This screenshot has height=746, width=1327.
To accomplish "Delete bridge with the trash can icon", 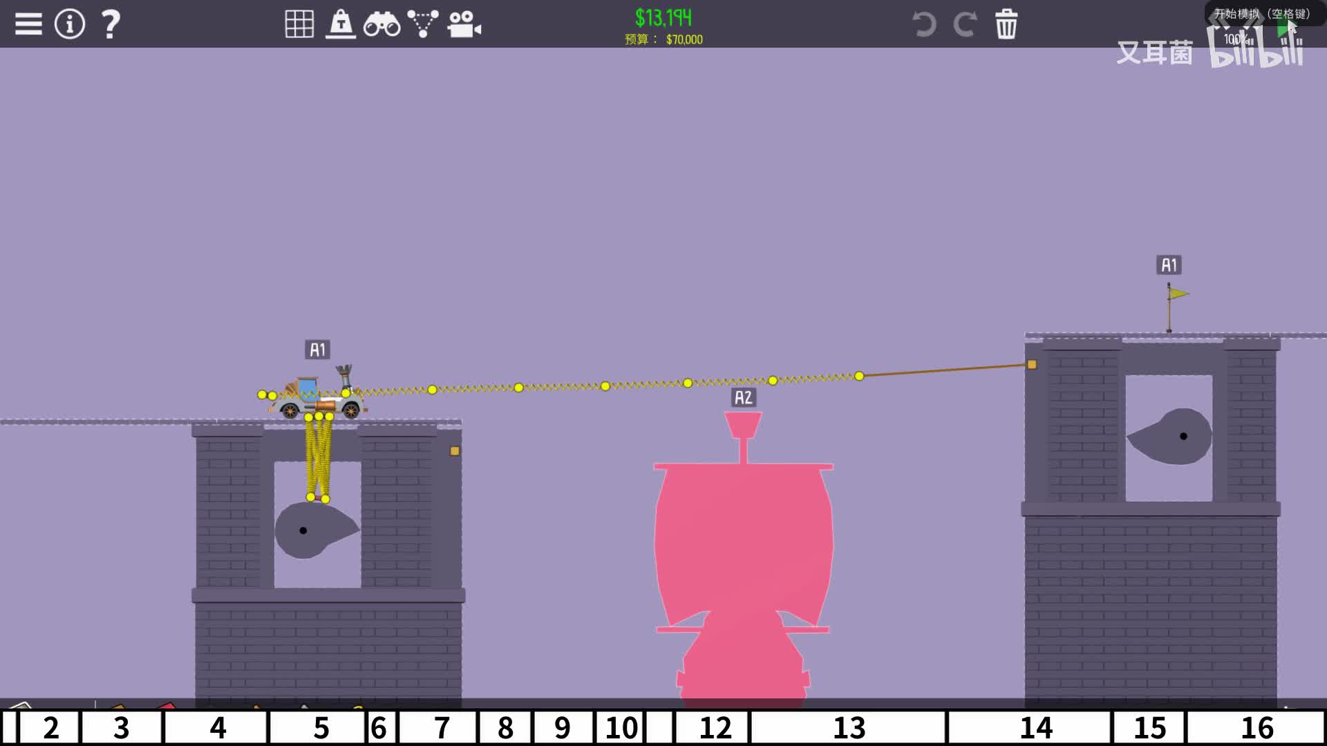I will (x=1006, y=24).
